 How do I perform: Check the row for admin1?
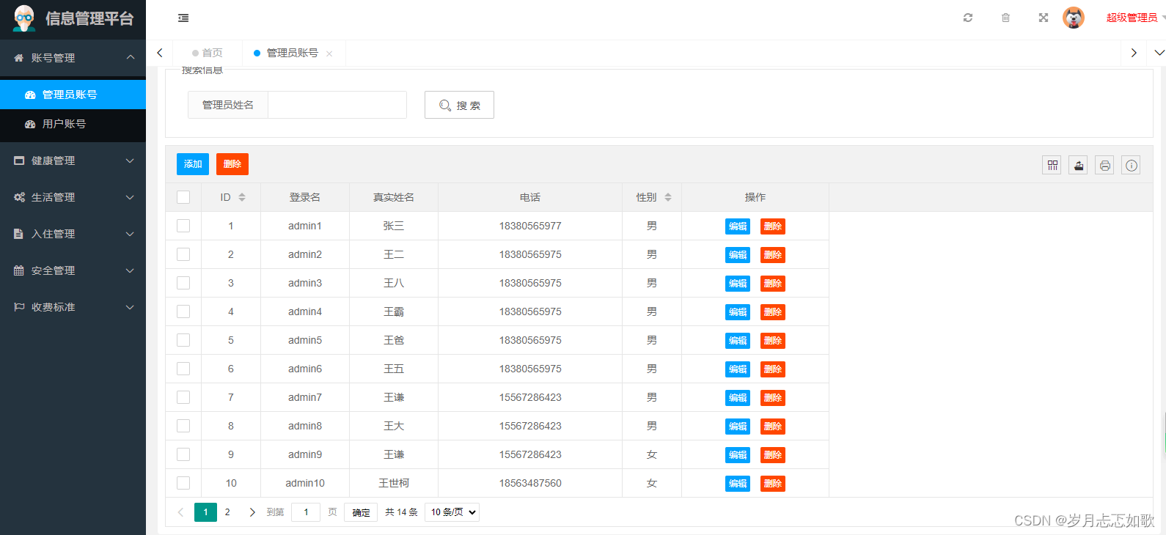(x=183, y=226)
